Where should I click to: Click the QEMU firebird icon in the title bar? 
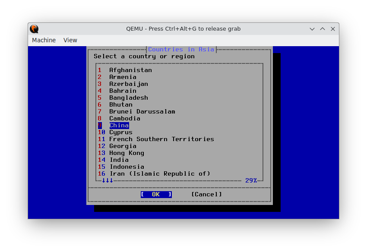click(x=34, y=29)
